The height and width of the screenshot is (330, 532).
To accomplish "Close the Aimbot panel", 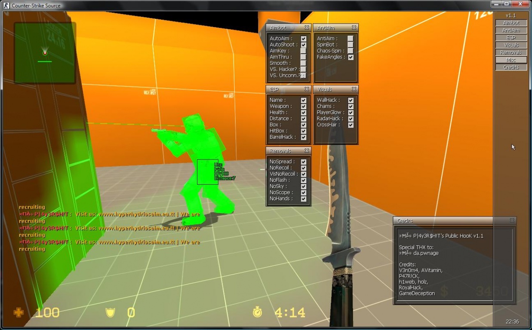I will point(307,27).
